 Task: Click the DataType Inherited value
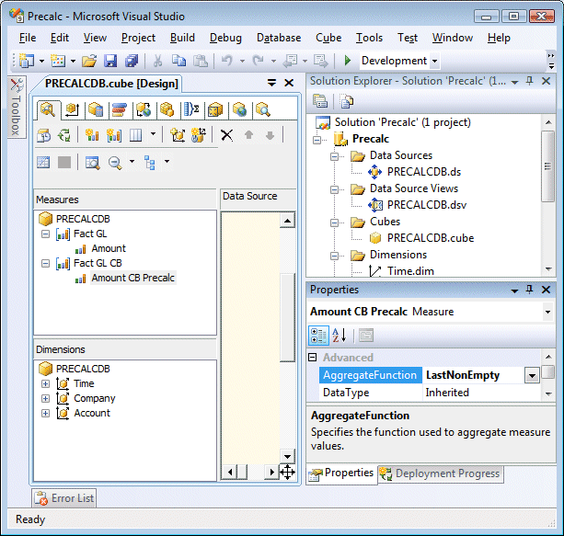481,393
